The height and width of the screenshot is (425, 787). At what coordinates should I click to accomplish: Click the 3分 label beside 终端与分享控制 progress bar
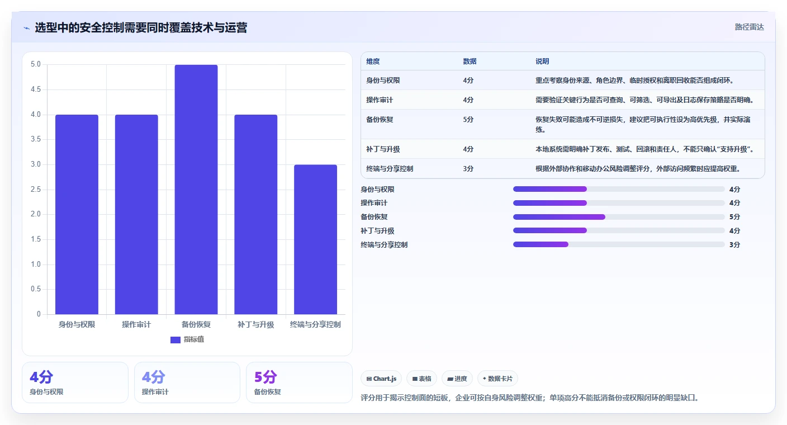[735, 244]
